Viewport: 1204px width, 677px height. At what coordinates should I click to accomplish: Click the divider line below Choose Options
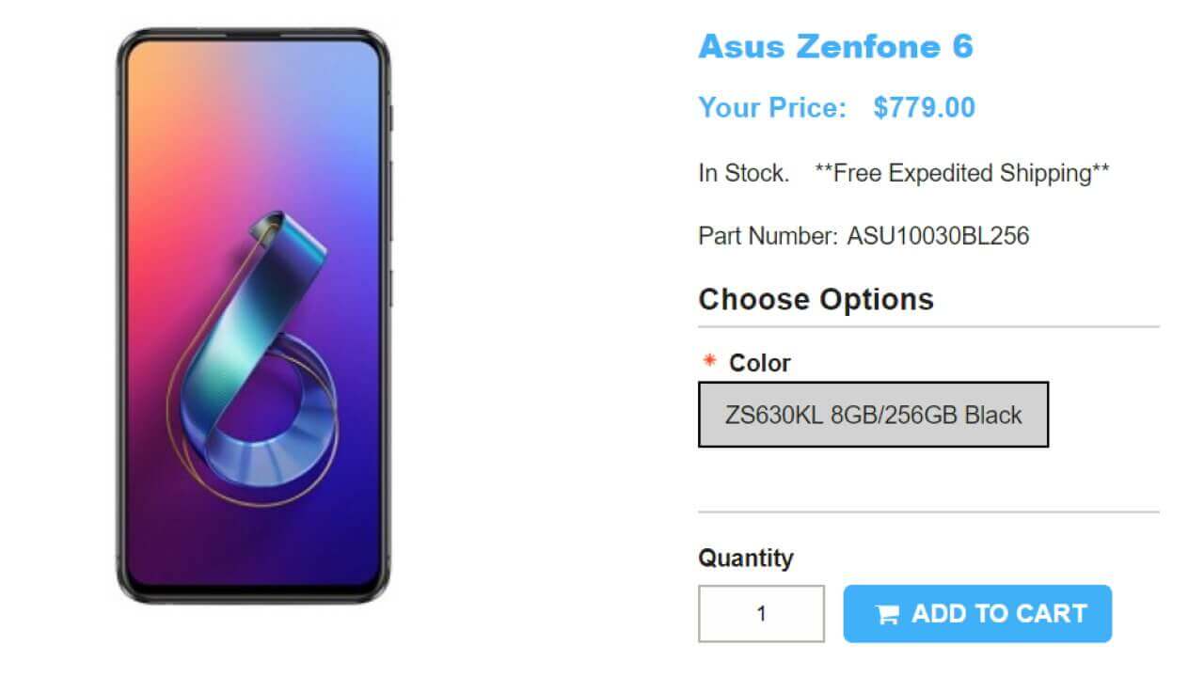pyautogui.click(x=928, y=327)
